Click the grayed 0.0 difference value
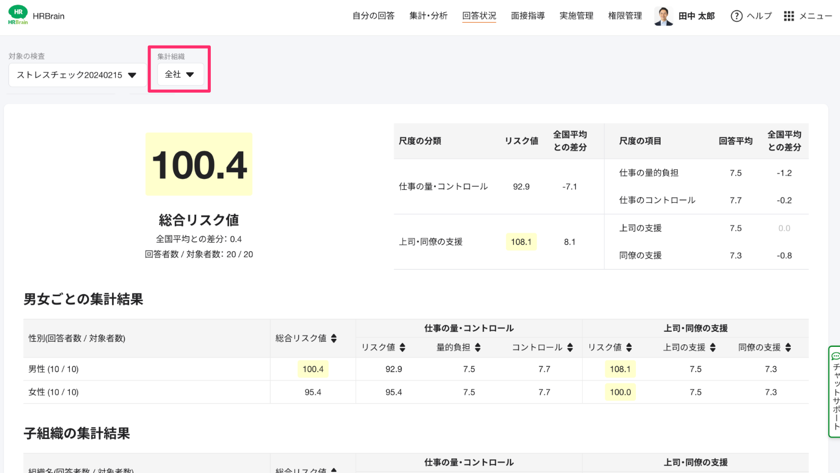 coord(784,228)
